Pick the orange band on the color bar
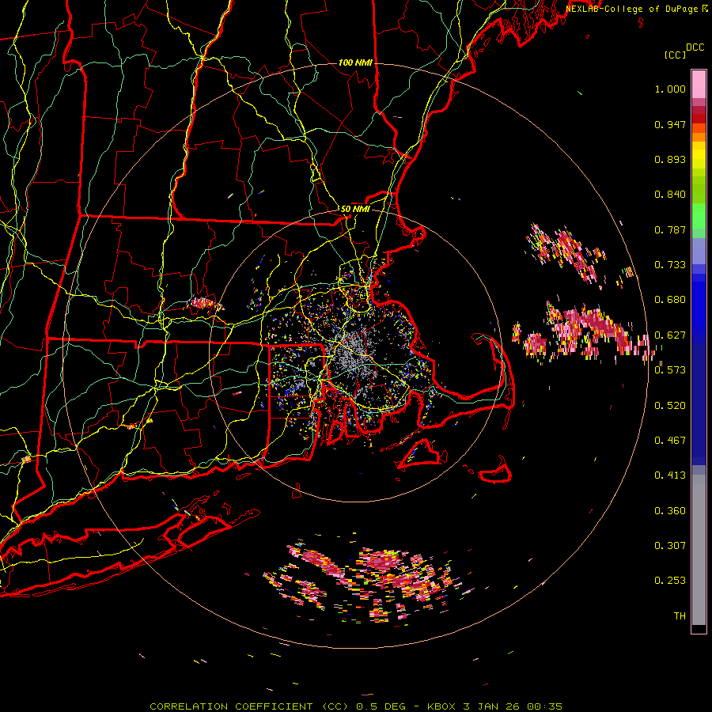This screenshot has width=712, height=712. click(x=699, y=137)
